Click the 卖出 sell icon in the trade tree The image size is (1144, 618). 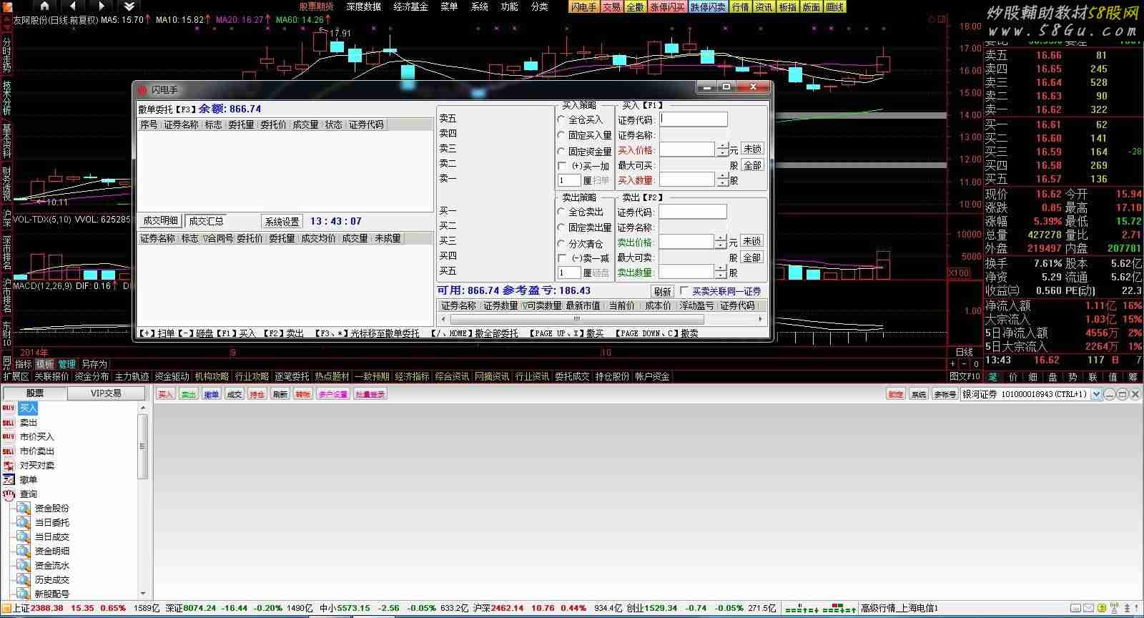[9, 422]
